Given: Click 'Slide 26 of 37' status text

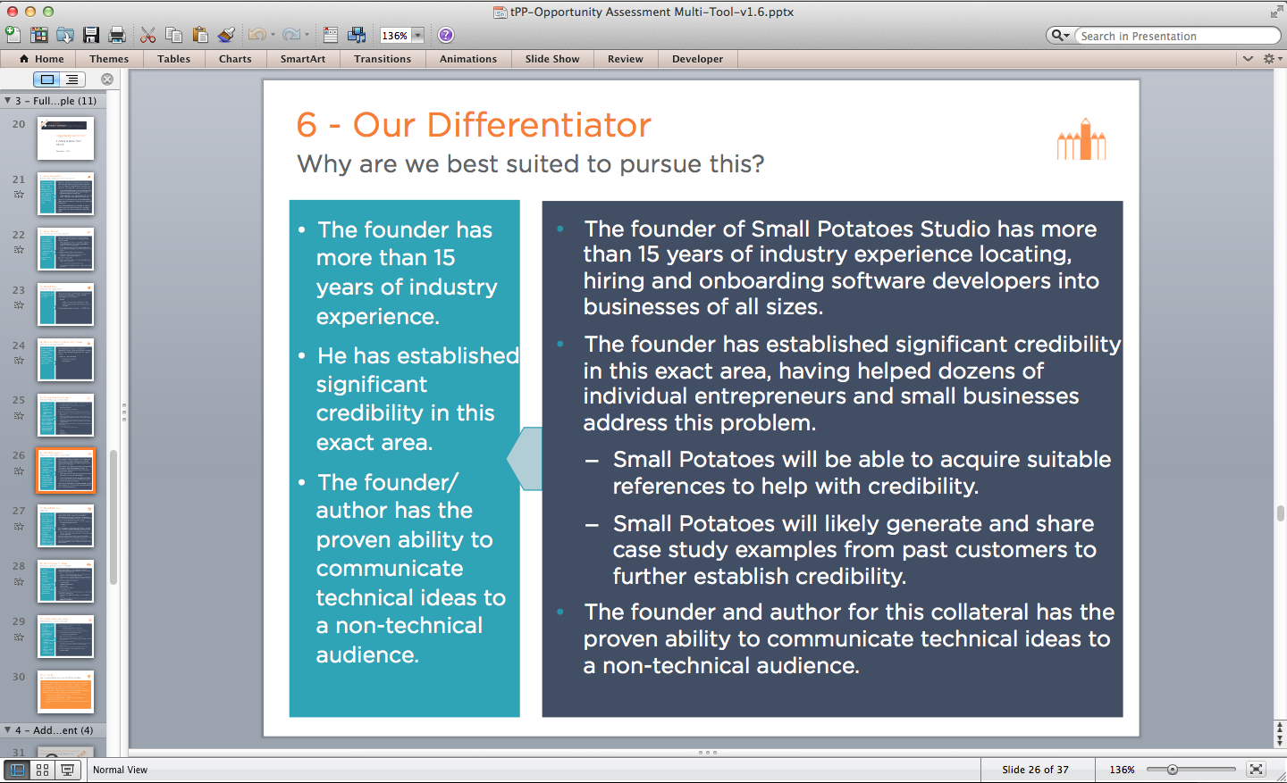Looking at the screenshot, I should 1035,770.
